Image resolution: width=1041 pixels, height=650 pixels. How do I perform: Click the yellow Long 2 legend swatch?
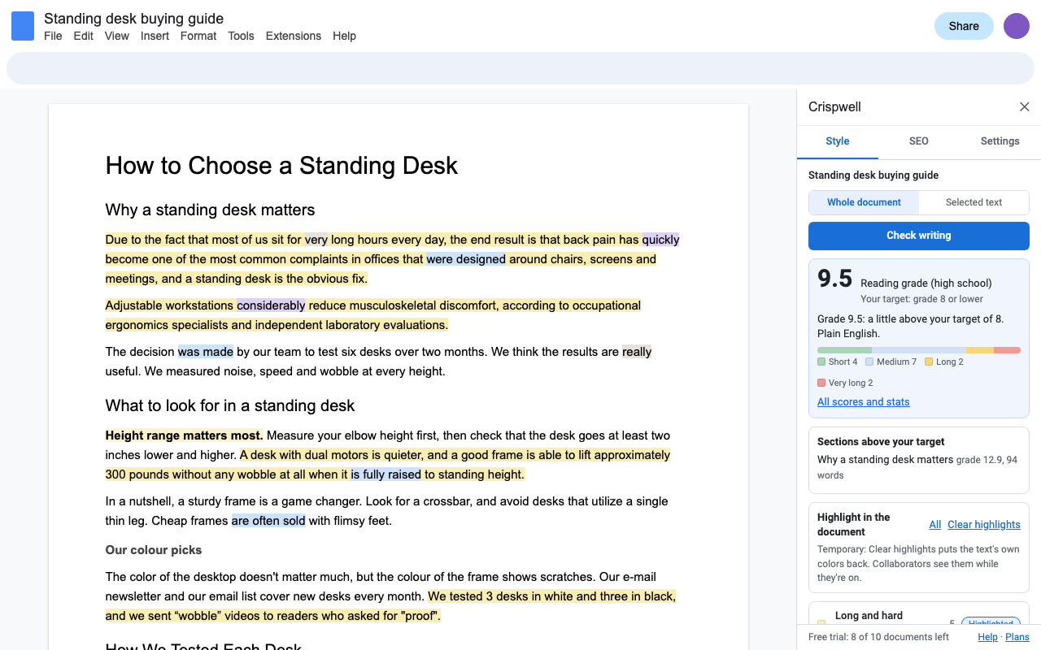pyautogui.click(x=929, y=362)
